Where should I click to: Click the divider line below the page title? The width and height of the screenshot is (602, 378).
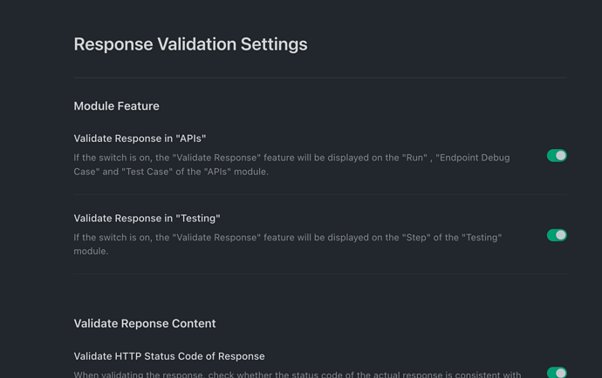coord(320,78)
